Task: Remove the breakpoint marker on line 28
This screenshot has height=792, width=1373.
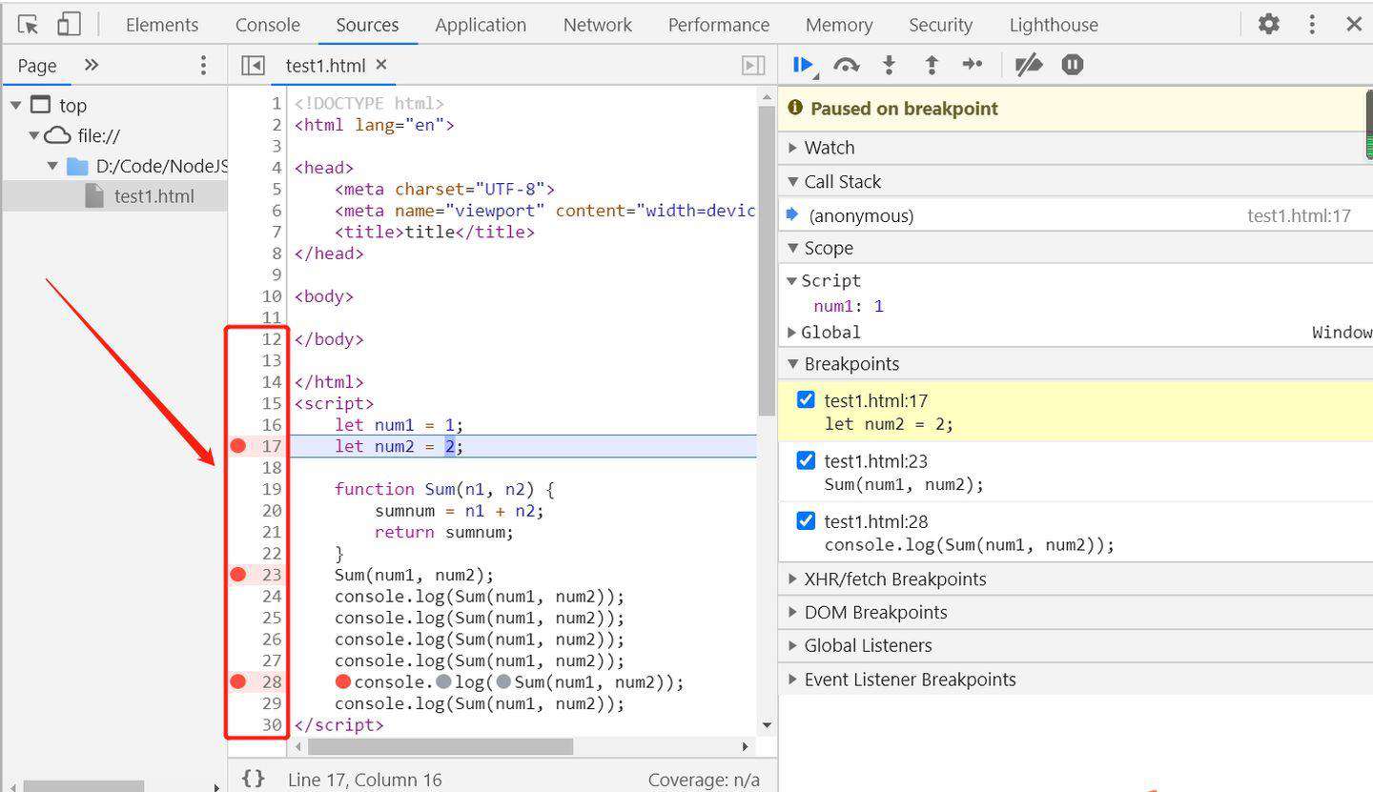Action: coord(238,681)
